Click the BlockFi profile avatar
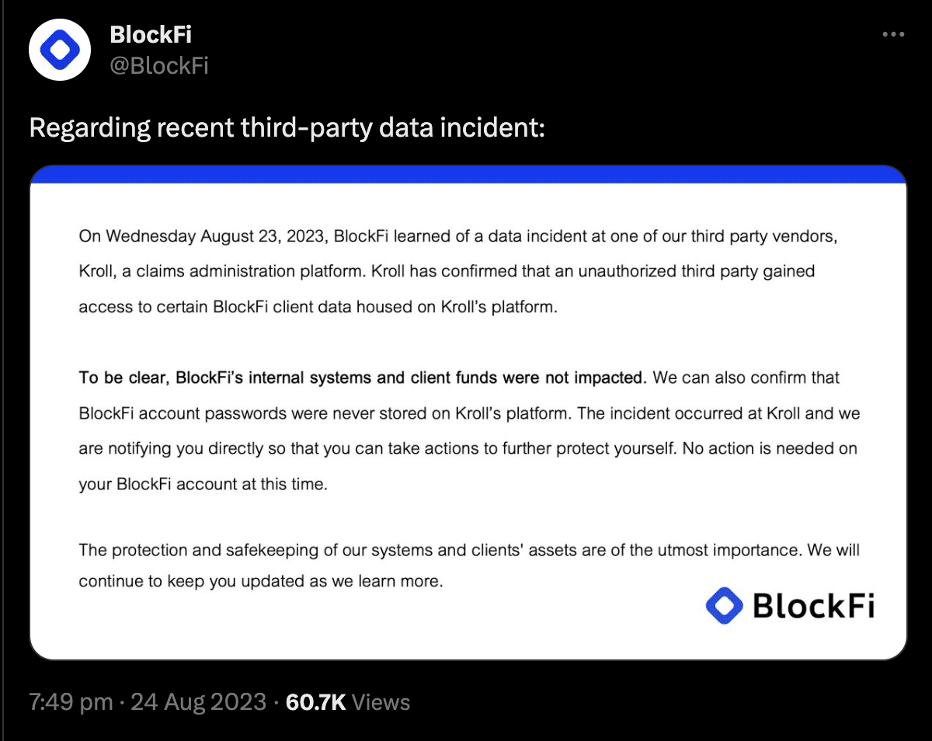Screen dimensions: 932x741 (x=60, y=51)
